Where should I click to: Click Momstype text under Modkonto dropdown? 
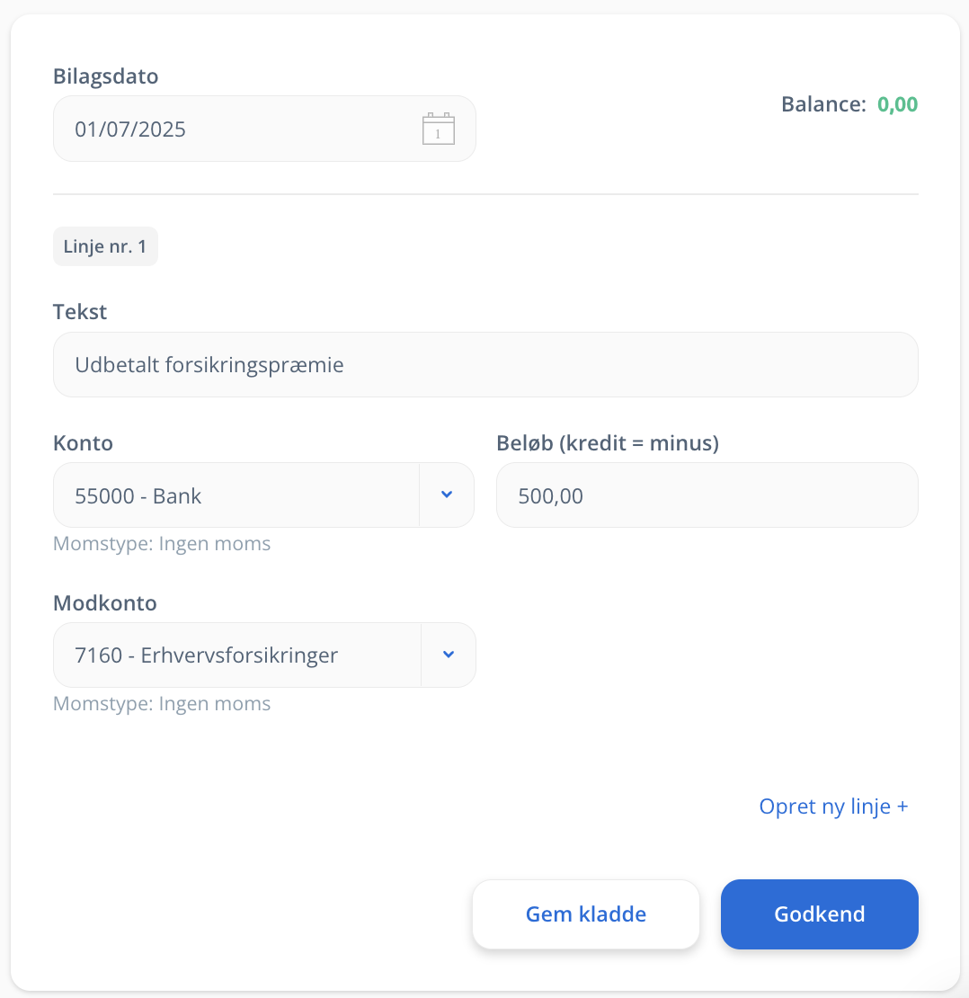click(162, 703)
